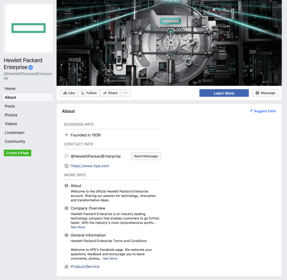The image size is (287, 280).
Task: Expand Company Overview with See More
Action: [78, 227]
